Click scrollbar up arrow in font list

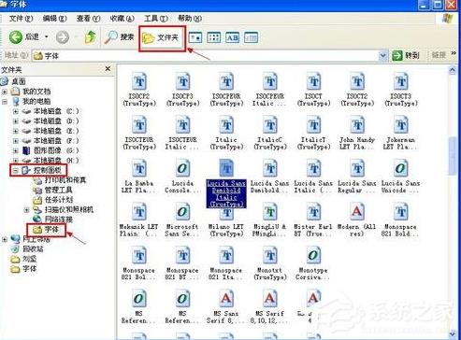point(453,70)
